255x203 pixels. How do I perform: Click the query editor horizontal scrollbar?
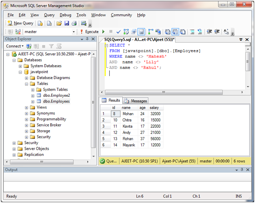[164, 92]
